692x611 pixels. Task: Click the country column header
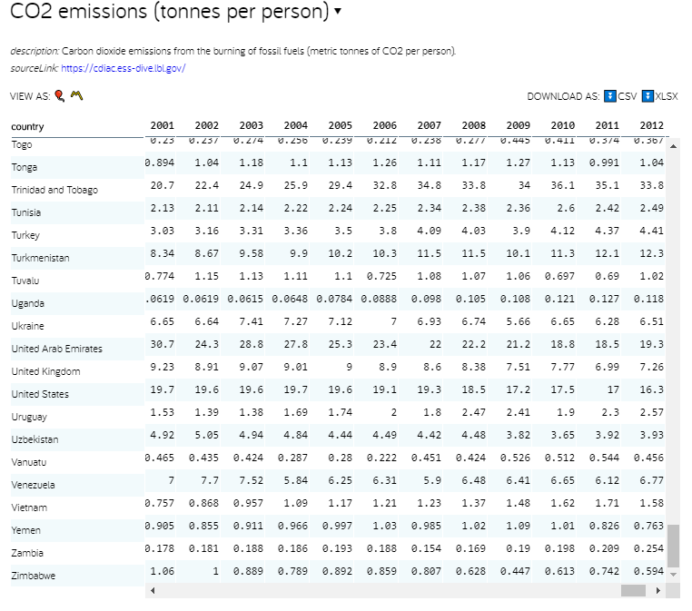click(x=28, y=126)
